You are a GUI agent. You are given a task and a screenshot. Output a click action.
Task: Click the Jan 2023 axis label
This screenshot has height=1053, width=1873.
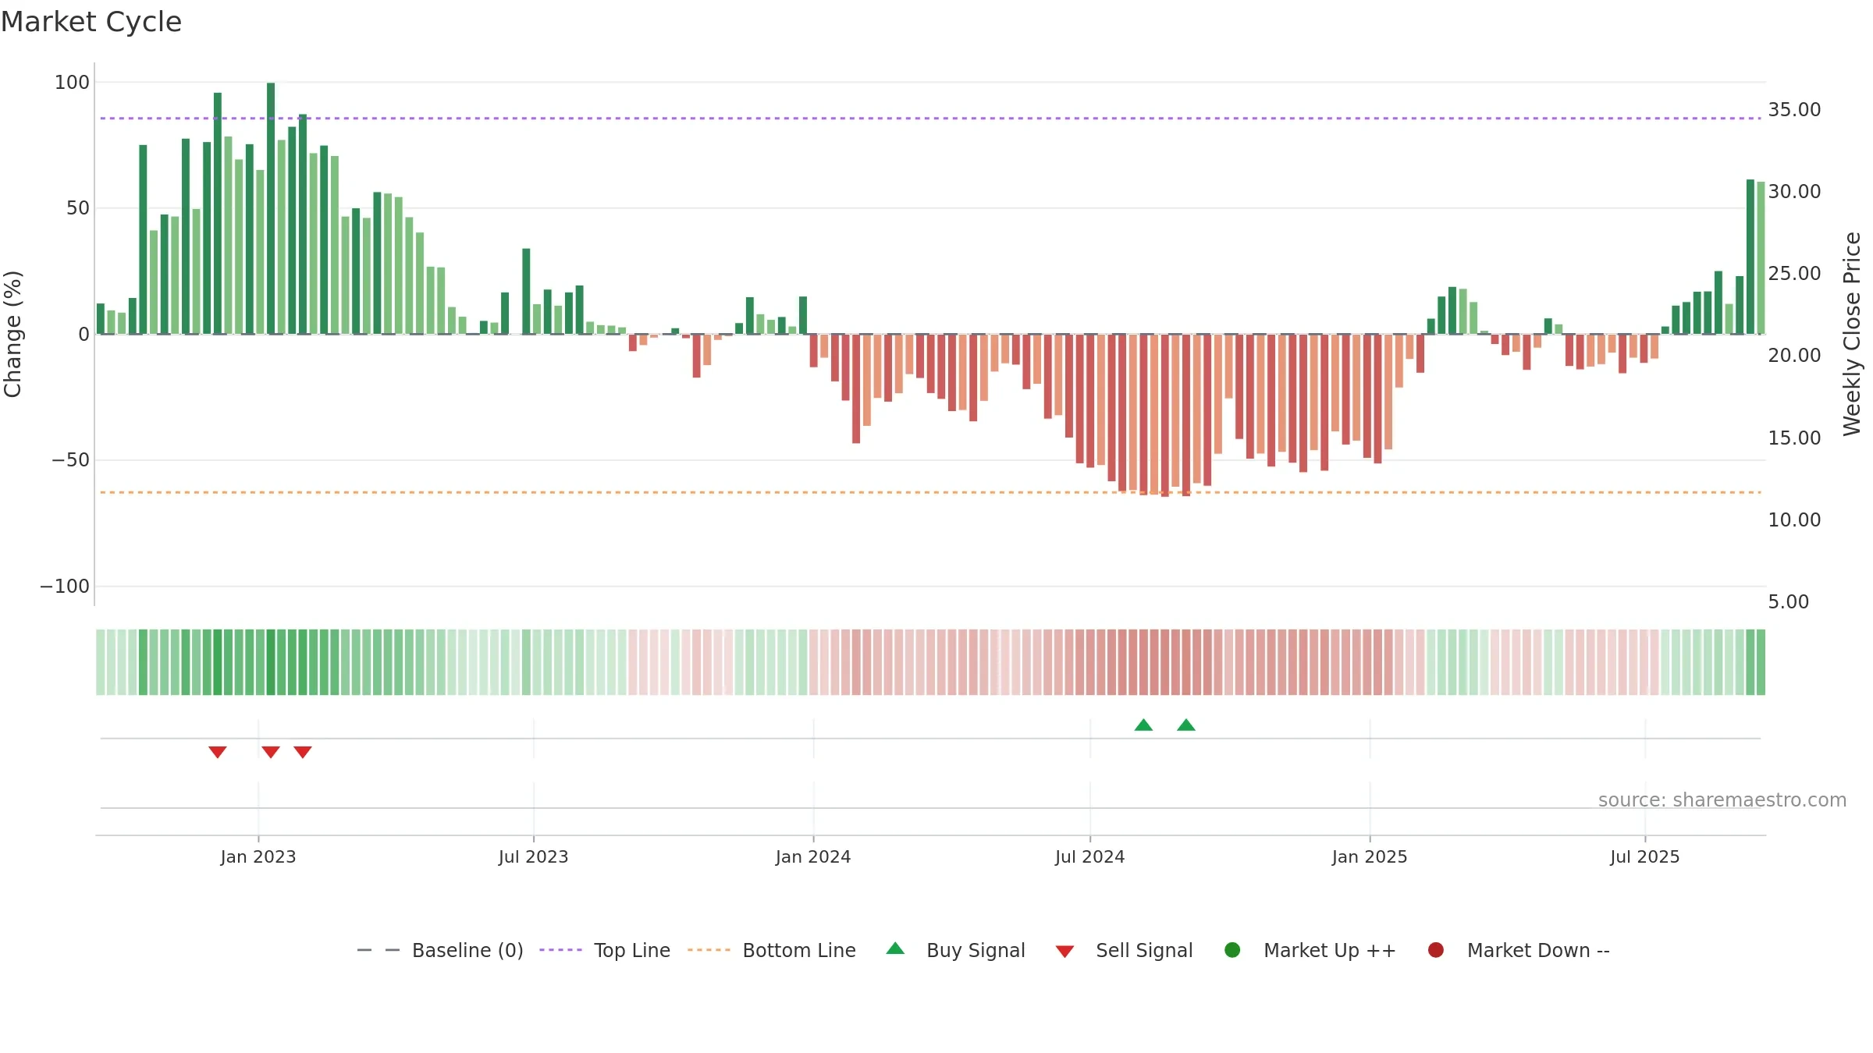pyautogui.click(x=258, y=856)
